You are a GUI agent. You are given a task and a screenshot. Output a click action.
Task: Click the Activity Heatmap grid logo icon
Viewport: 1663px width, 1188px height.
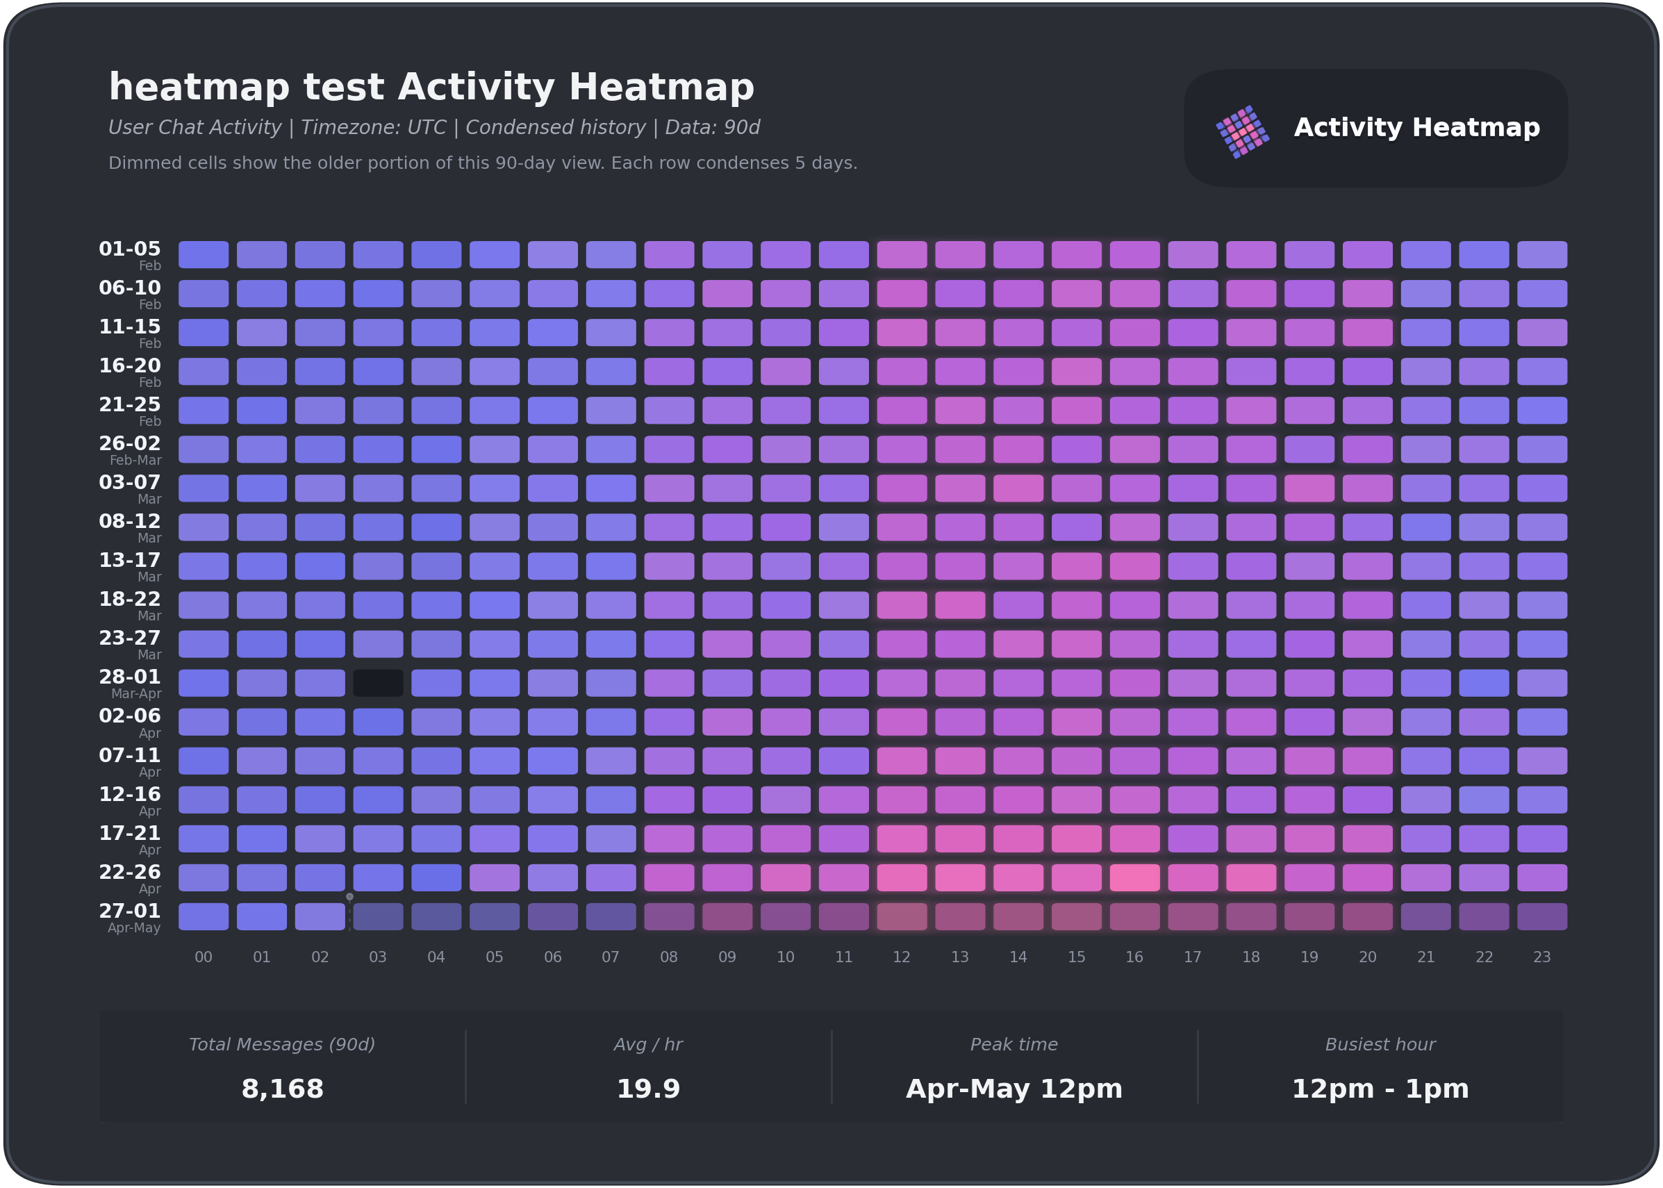click(1242, 132)
